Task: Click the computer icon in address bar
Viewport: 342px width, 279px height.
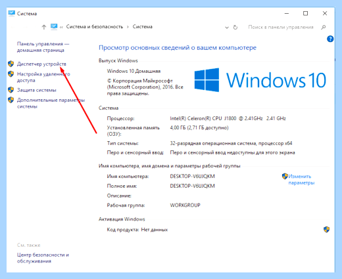Action: (x=54, y=26)
